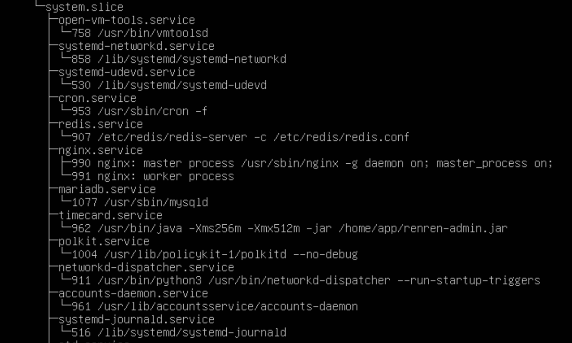Select nginx.service in the process tree
Screen dimensions: 572x343
(x=100, y=151)
